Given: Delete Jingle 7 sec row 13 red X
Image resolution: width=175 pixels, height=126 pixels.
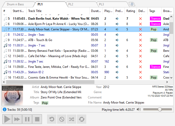Looking at the screenshot, I should click(140, 61).
